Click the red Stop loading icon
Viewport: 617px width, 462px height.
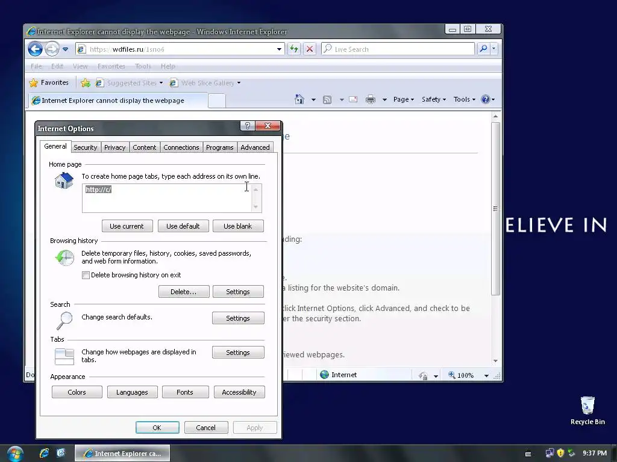coord(310,49)
